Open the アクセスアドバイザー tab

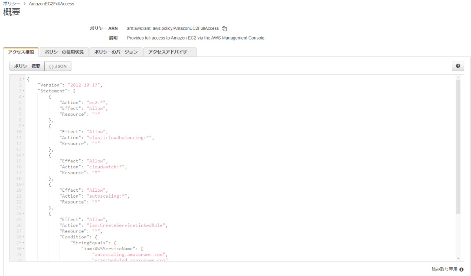[170, 52]
